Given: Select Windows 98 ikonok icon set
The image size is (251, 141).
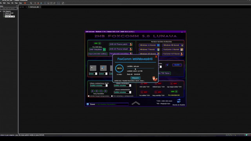Looking at the screenshot, I should point(173,45).
